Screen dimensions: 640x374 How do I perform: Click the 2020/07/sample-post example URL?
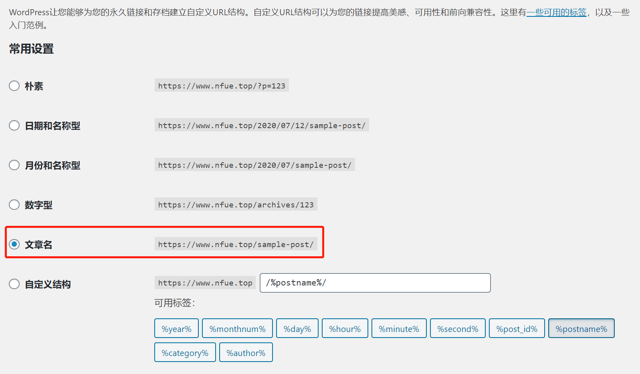point(255,165)
